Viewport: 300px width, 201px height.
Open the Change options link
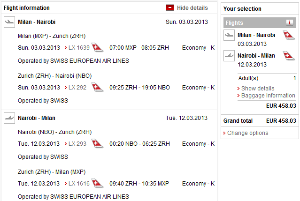click(248, 133)
